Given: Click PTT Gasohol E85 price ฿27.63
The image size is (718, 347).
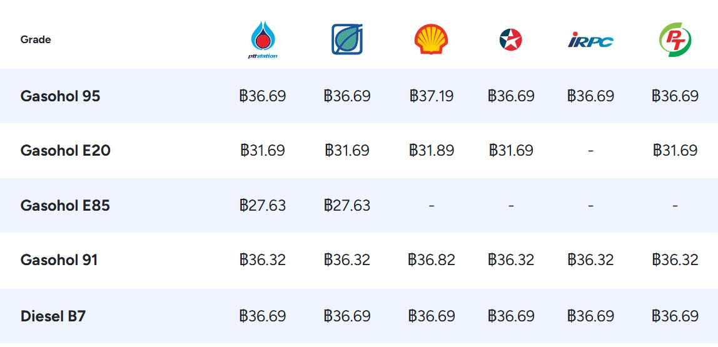Looking at the screenshot, I should [263, 206].
